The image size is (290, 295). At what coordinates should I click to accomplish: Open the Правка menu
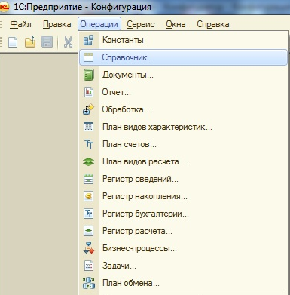pos(56,24)
